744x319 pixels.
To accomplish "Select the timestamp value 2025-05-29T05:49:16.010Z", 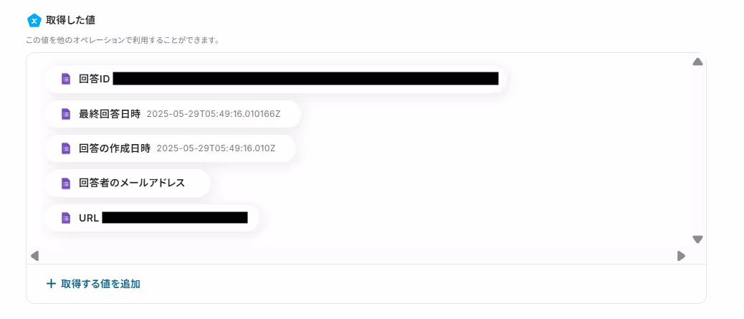I will pos(216,148).
